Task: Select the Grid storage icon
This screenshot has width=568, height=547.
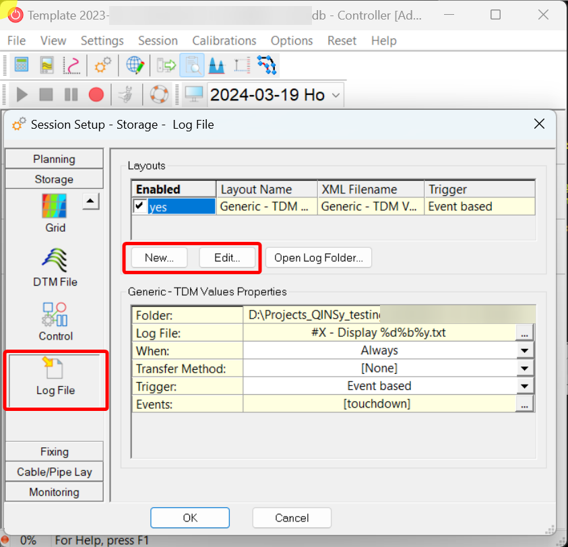Action: [55, 214]
